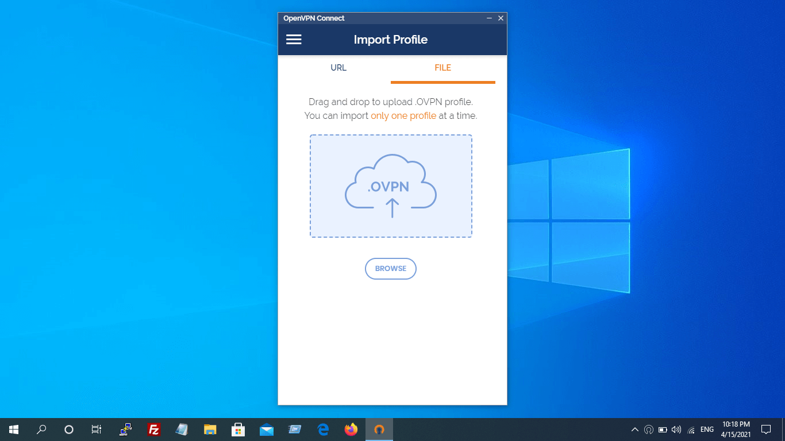This screenshot has height=441, width=785.
Task: Open the volume control in system tray
Action: tap(676, 430)
